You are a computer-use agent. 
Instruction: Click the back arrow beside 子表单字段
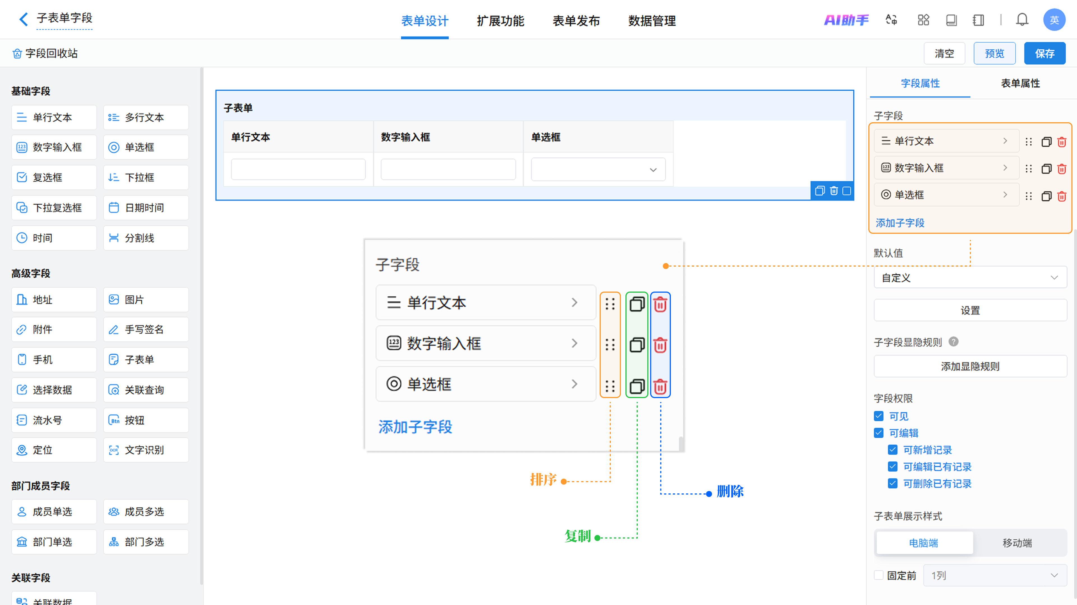(23, 19)
